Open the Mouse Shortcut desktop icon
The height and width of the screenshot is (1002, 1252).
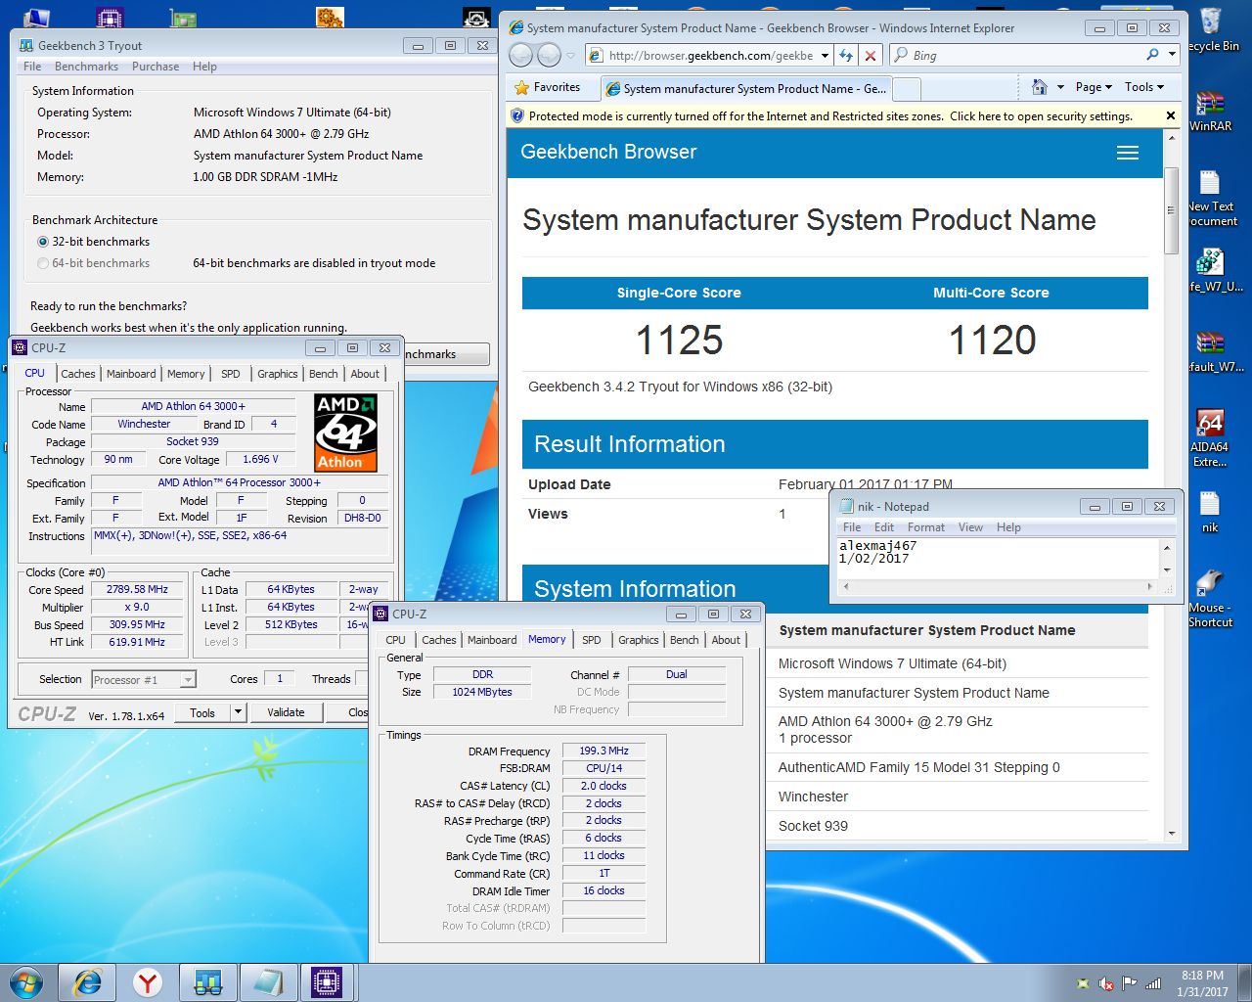pyautogui.click(x=1210, y=599)
